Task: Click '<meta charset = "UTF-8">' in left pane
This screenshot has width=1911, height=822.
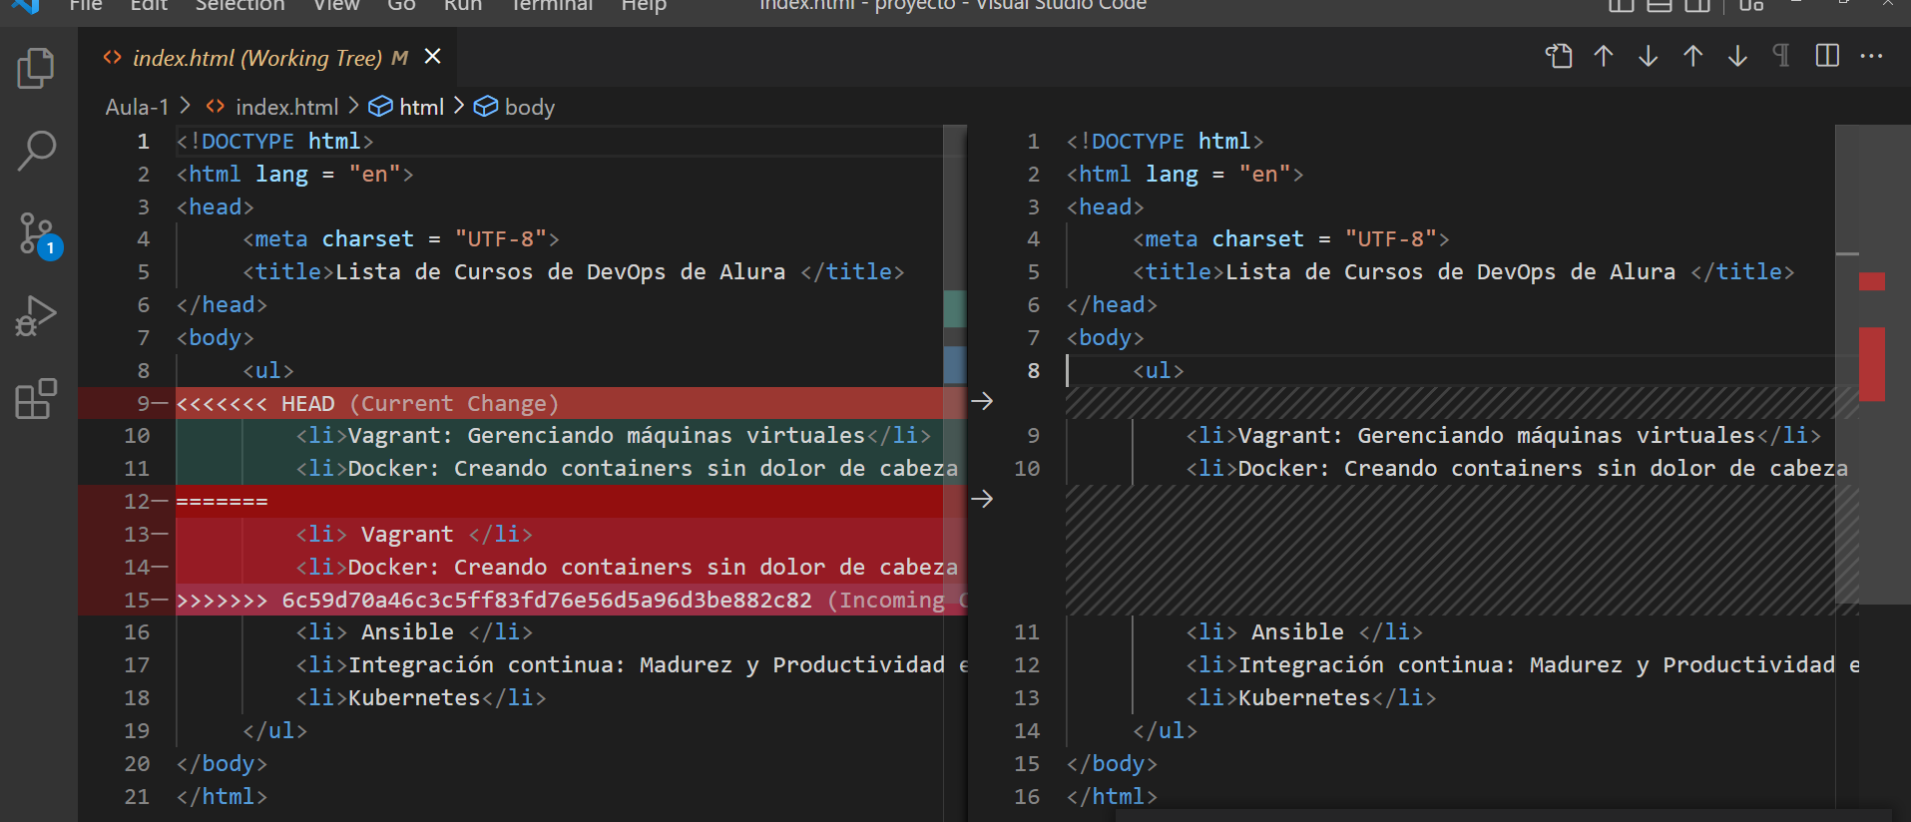Action: [401, 239]
